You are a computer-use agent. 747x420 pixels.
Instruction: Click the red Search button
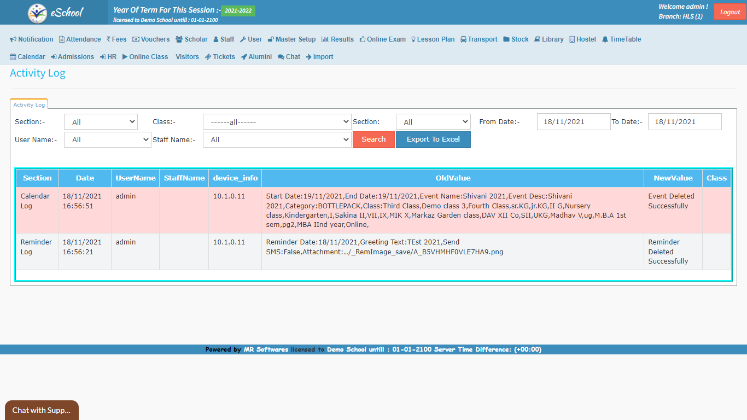click(373, 139)
